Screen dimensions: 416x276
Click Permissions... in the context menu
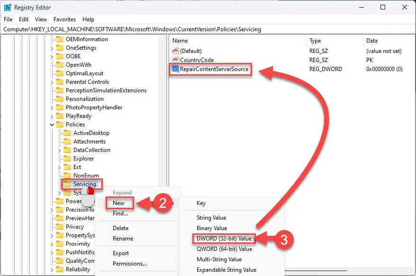pos(130,264)
